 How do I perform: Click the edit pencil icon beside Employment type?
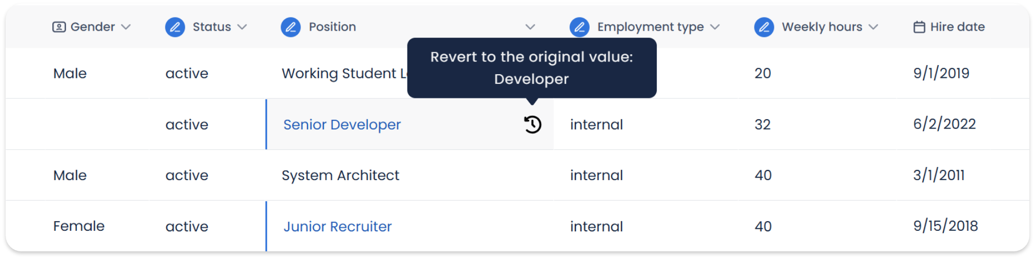(579, 27)
